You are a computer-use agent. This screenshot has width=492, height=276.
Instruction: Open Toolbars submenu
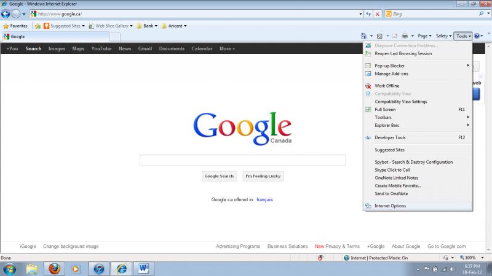coord(418,117)
